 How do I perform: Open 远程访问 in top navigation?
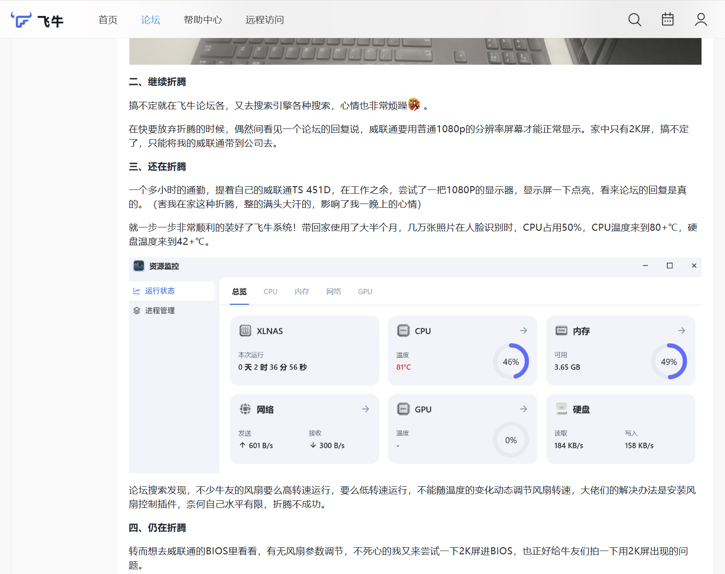pos(265,20)
